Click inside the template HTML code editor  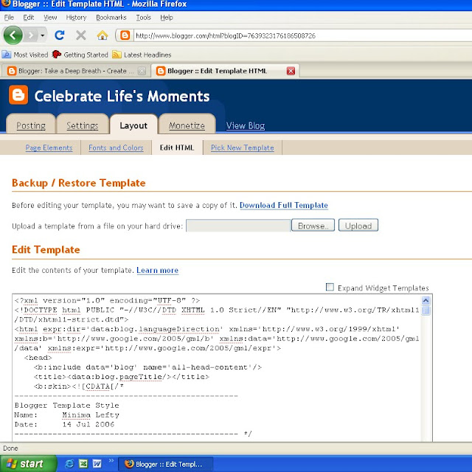click(217, 368)
